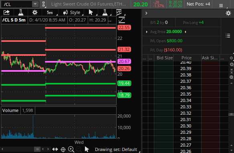Toggle the list view icon
The height and width of the screenshot is (153, 234).
pyautogui.click(x=228, y=35)
